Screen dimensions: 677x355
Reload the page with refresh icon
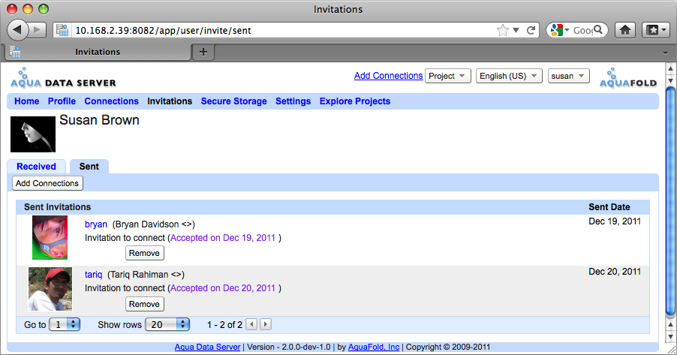pos(531,30)
